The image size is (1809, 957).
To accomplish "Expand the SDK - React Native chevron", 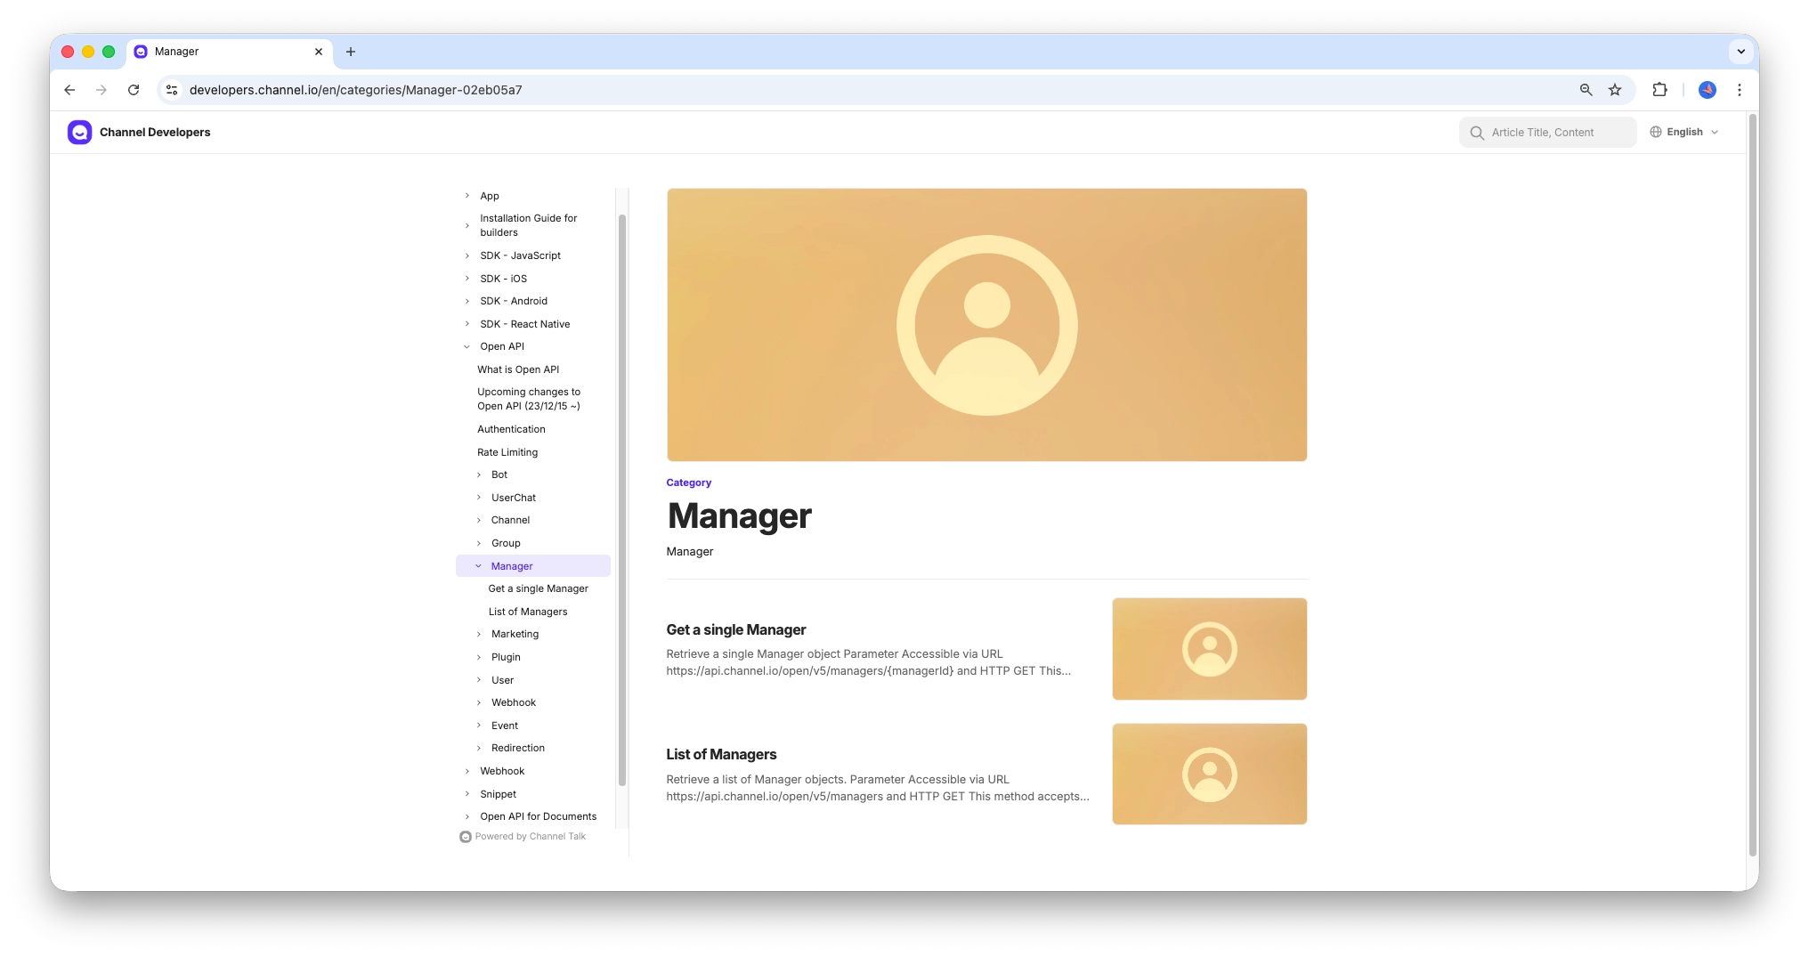I will (467, 324).
